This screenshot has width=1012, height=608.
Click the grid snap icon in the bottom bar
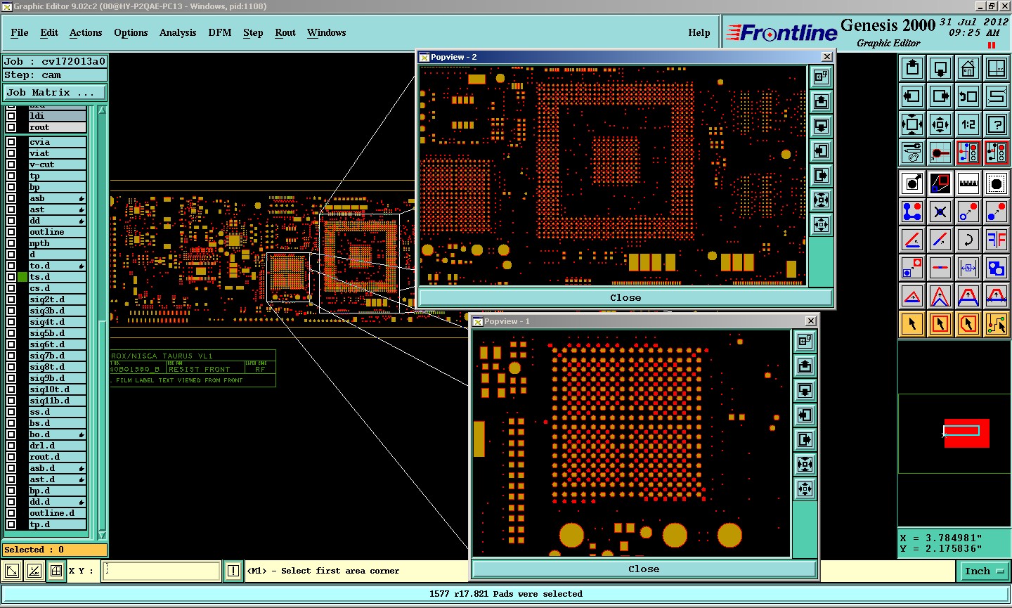tap(56, 571)
